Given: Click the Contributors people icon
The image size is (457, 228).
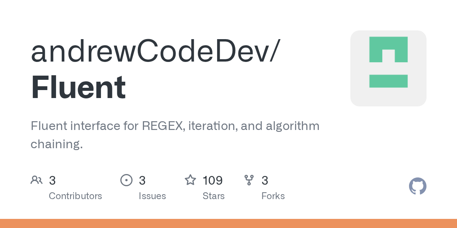Looking at the screenshot, I should coord(37,180).
